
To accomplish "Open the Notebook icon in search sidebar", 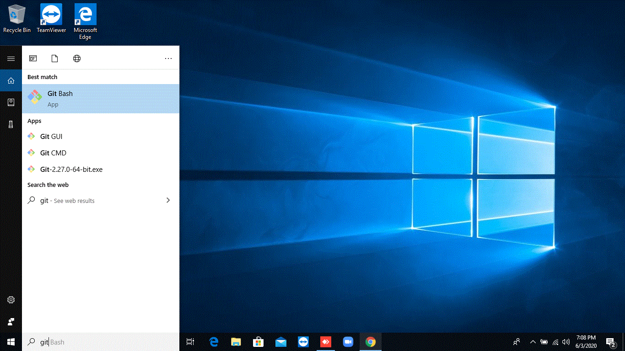I will click(x=11, y=102).
